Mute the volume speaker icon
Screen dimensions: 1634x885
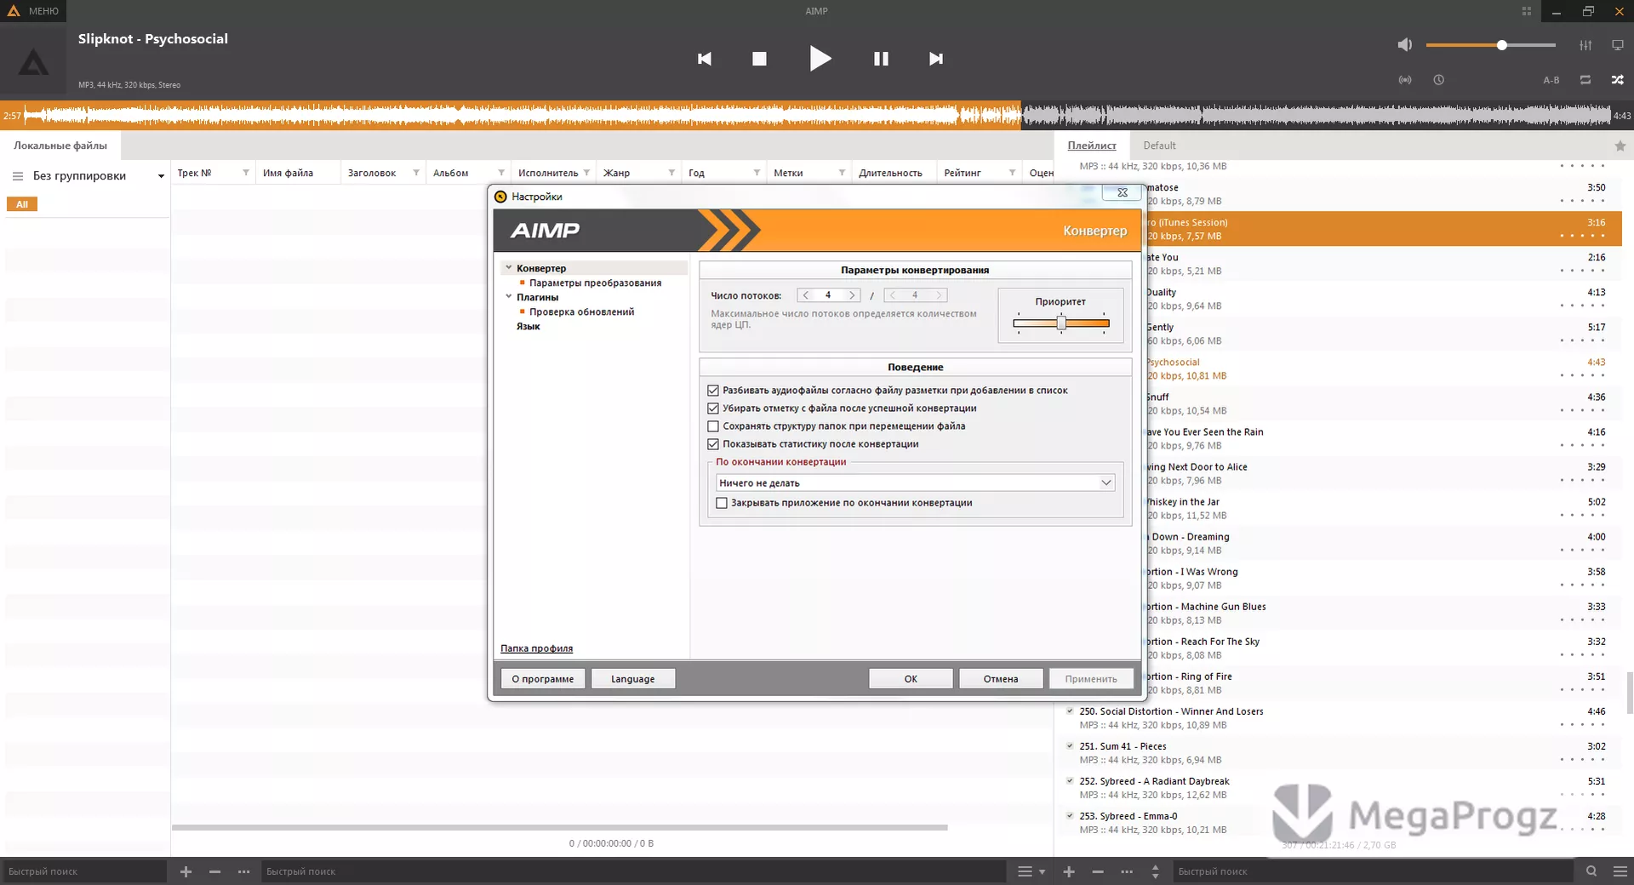click(1405, 45)
